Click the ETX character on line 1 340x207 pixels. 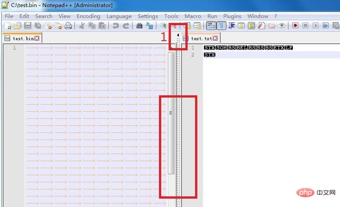point(279,48)
